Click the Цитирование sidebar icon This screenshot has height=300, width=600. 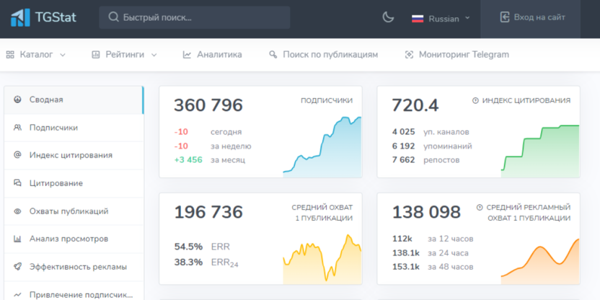17,183
